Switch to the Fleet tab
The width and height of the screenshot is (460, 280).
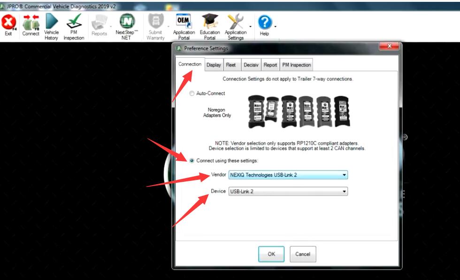click(x=231, y=65)
